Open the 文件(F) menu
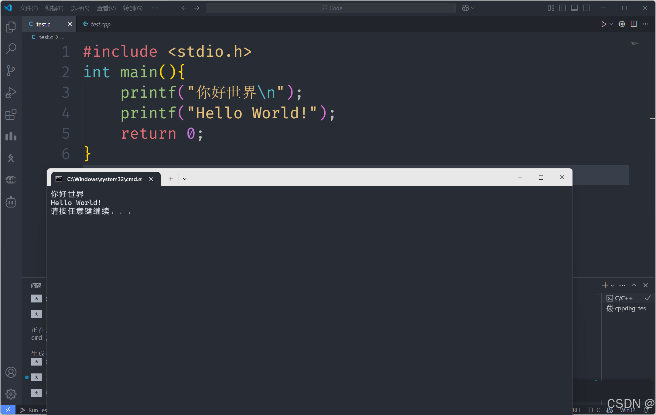The height and width of the screenshot is (415, 656). click(29, 8)
